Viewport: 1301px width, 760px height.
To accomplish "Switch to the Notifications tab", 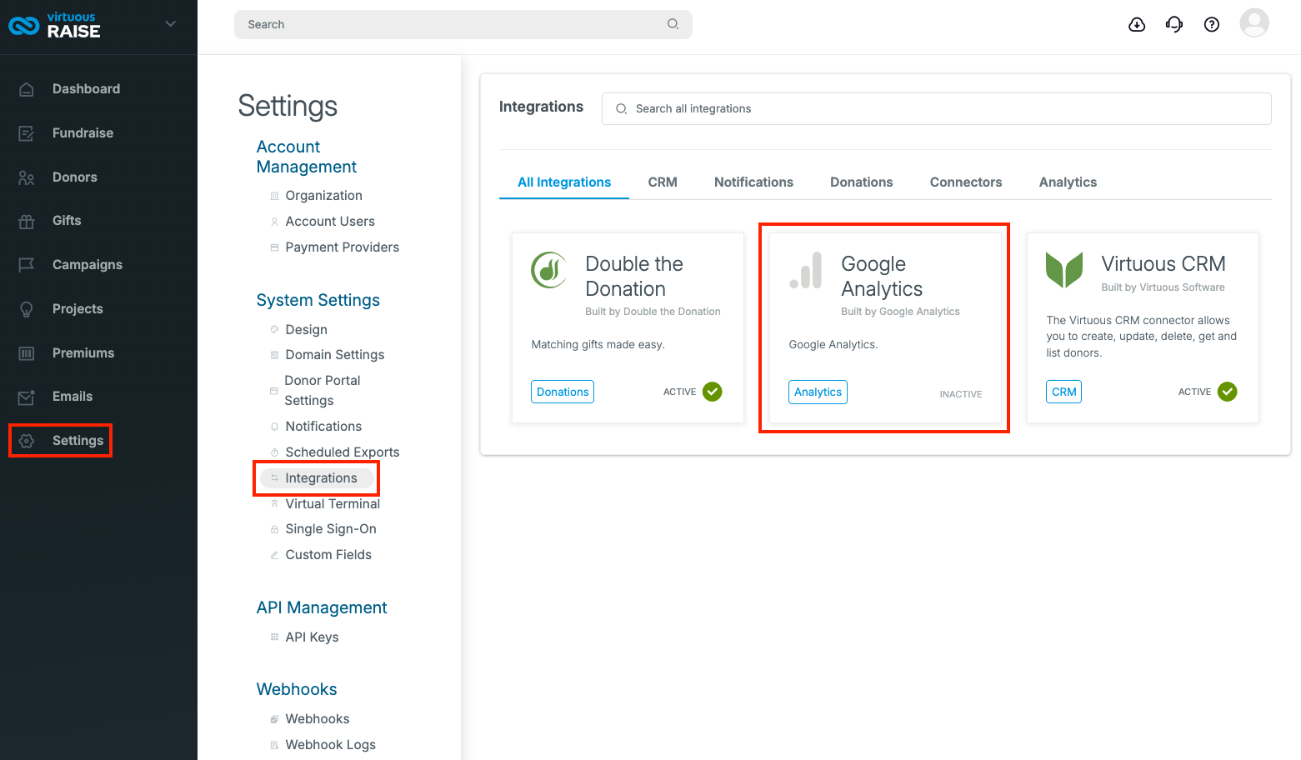I will point(753,182).
